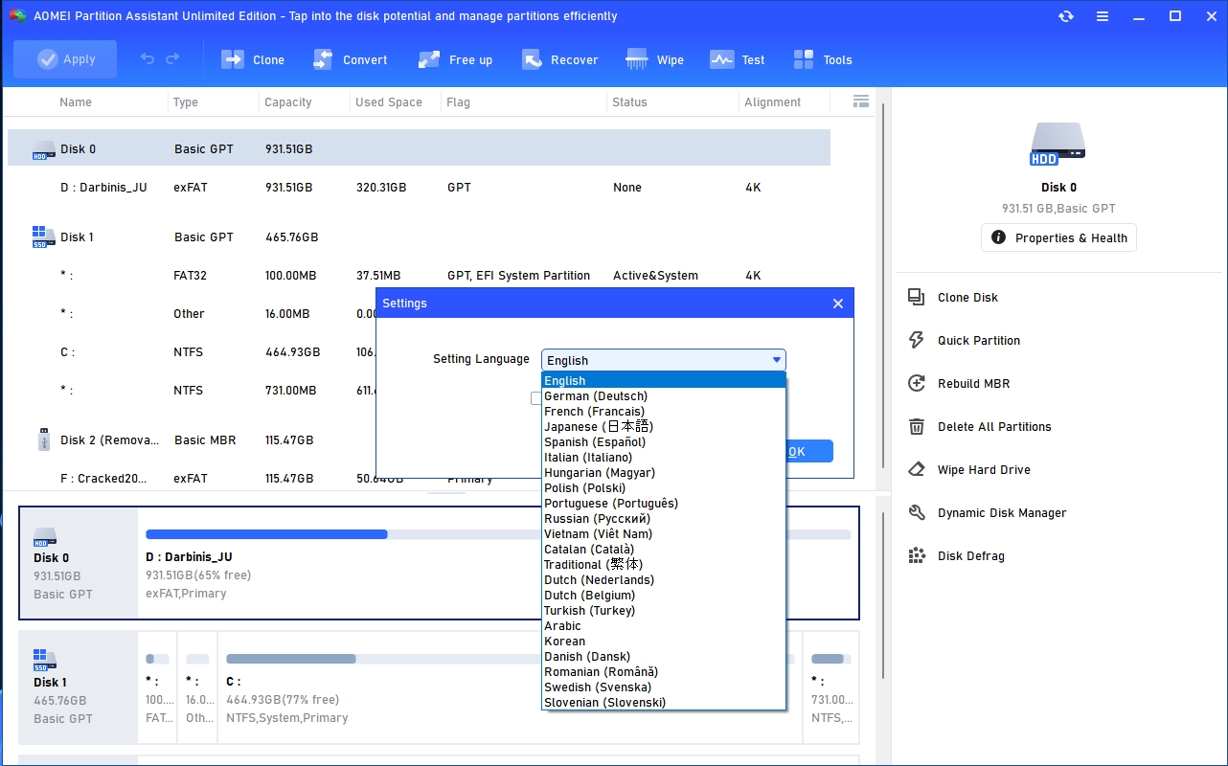
Task: Click the D : Darbinis_JU block in disk map
Action: pos(498,563)
